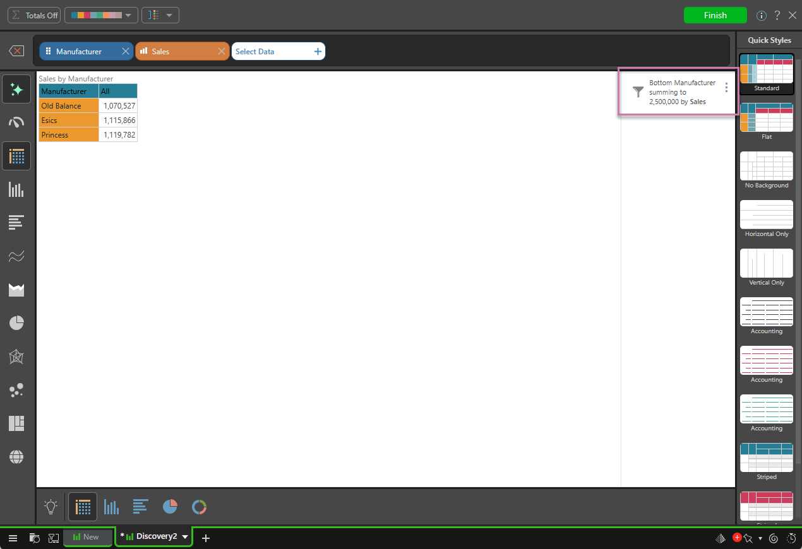Click the green Finish button
Screen dimensions: 802x549
coord(715,15)
